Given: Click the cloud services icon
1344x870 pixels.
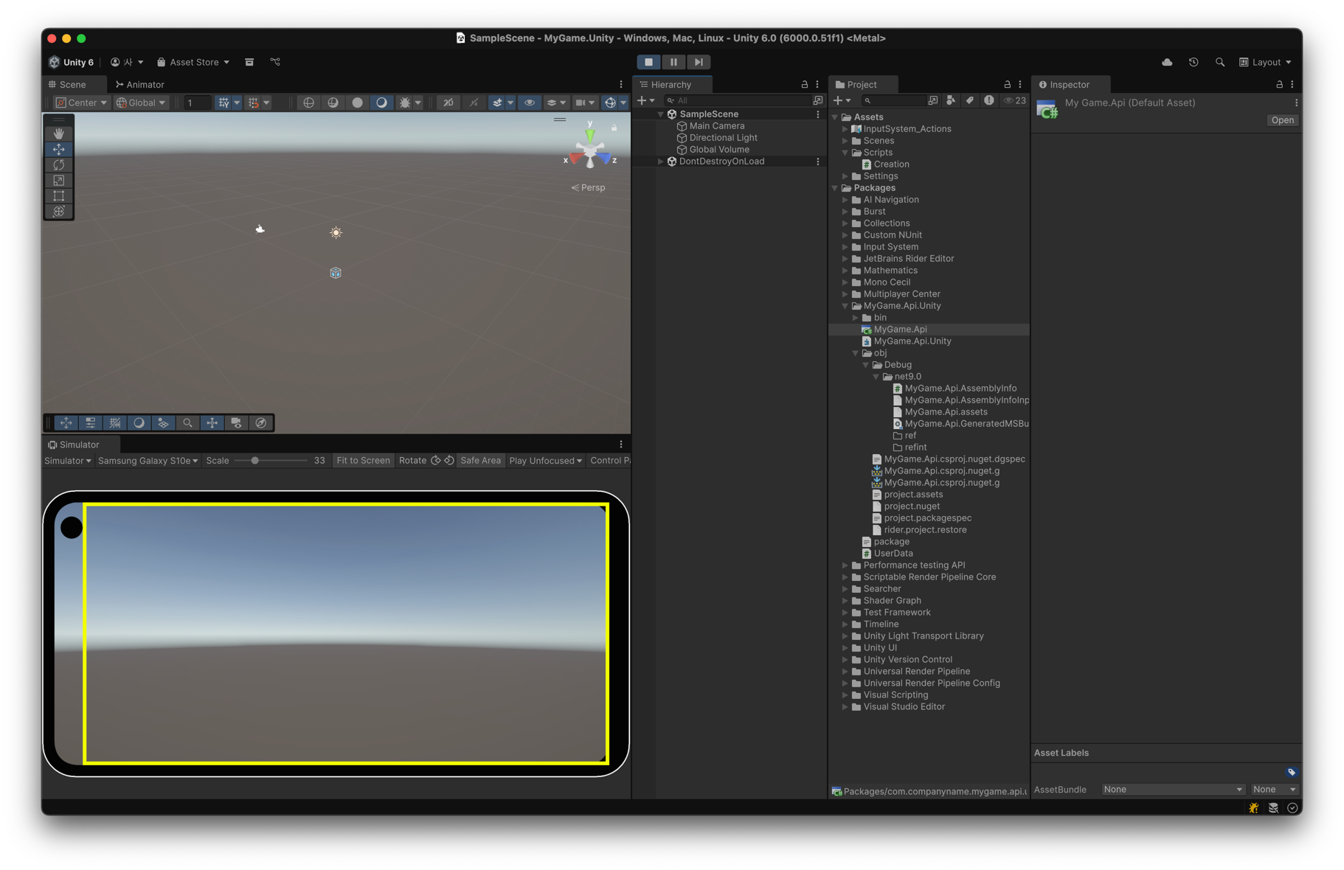Looking at the screenshot, I should tap(1167, 62).
